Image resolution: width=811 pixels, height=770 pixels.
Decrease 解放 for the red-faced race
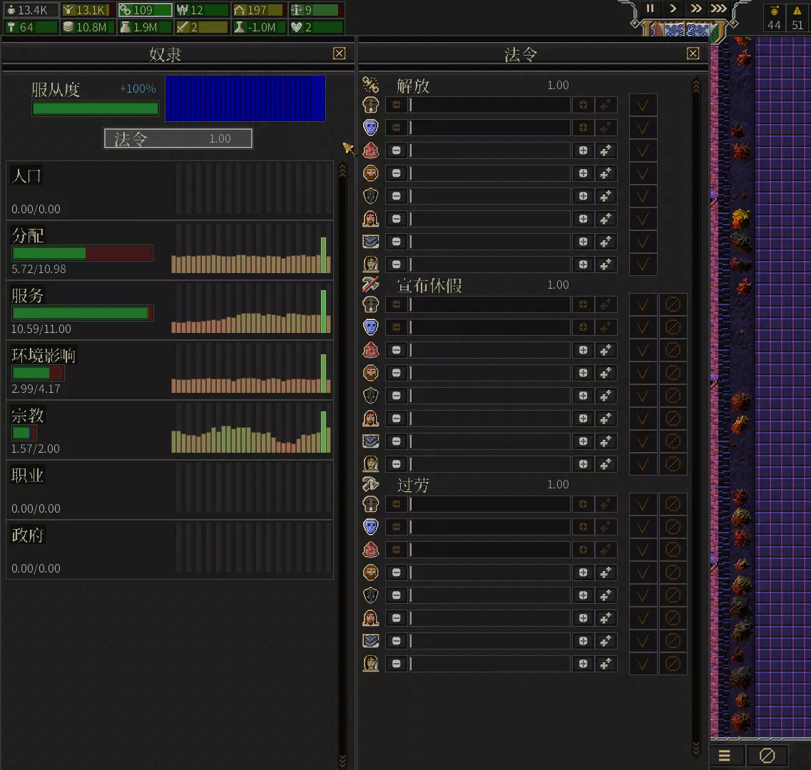(396, 150)
